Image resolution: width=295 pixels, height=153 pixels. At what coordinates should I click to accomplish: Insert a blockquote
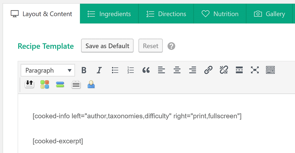[146, 70]
